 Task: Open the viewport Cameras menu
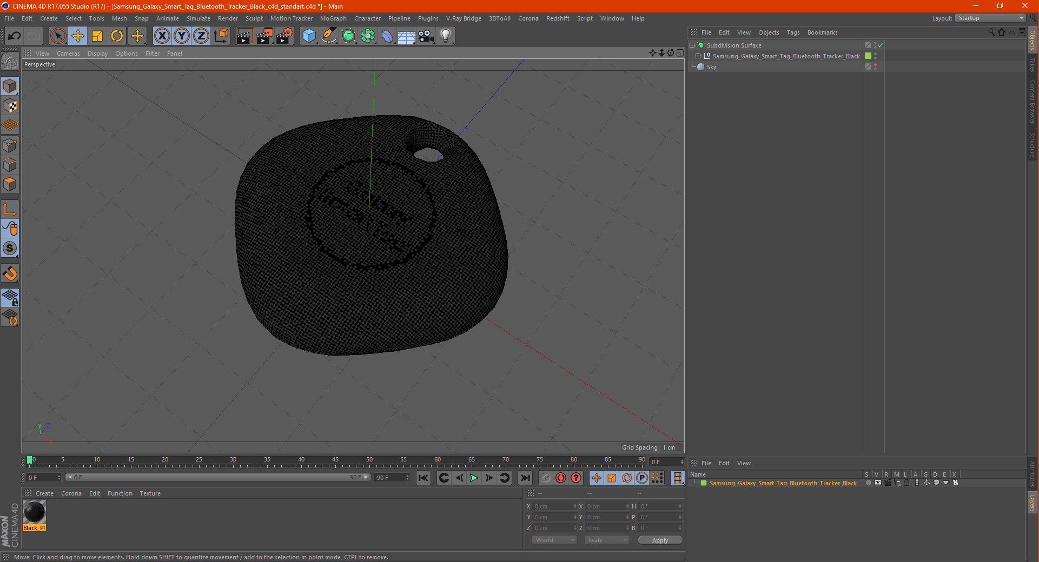click(x=68, y=53)
